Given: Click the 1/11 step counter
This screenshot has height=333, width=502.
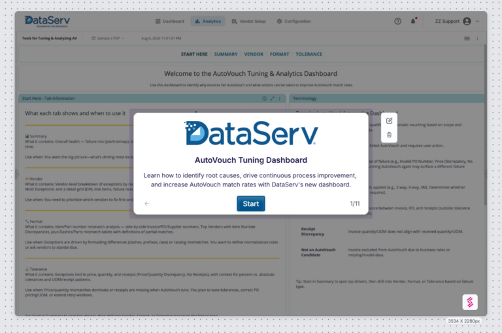Looking at the screenshot, I should [x=355, y=203].
